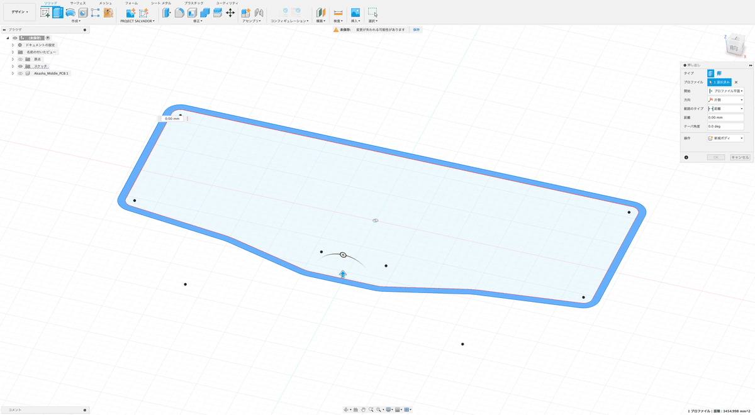Click the first PROJECT SALVADOR icon
The width and height of the screenshot is (755, 415).
tap(130, 13)
